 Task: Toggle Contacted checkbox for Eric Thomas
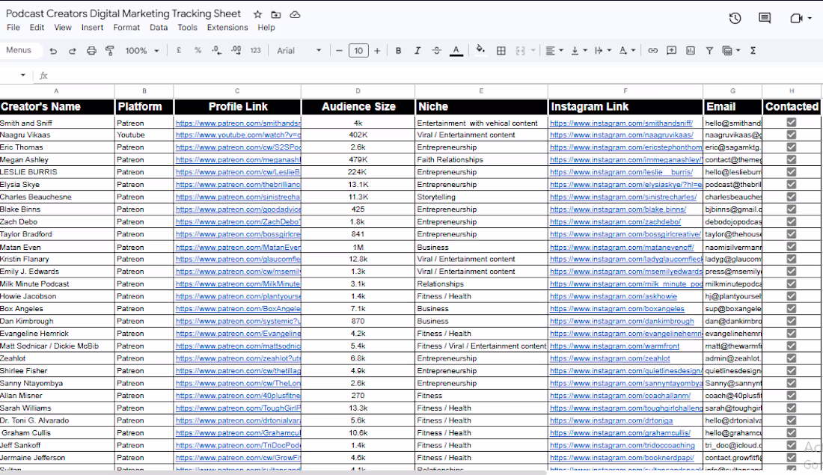[x=792, y=147]
